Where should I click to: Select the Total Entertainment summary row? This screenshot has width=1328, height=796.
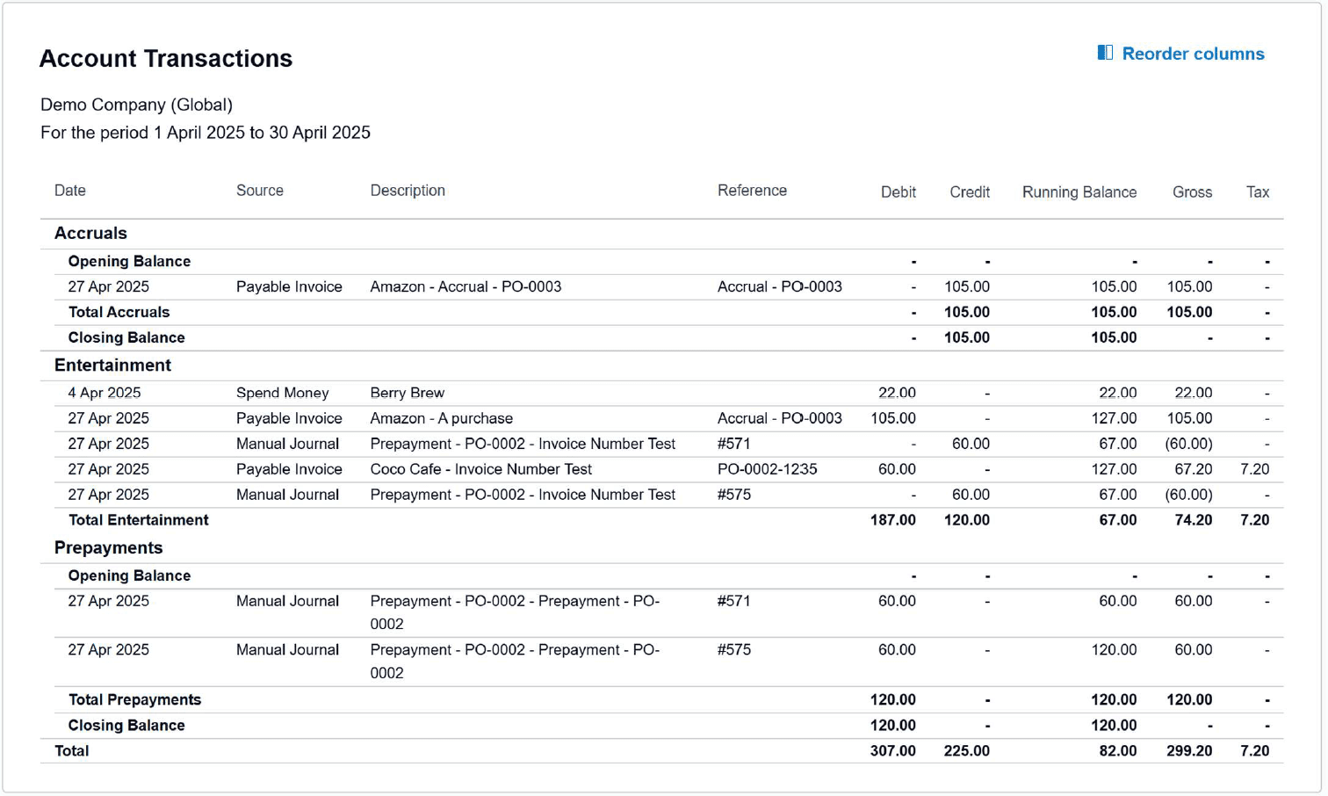(139, 520)
